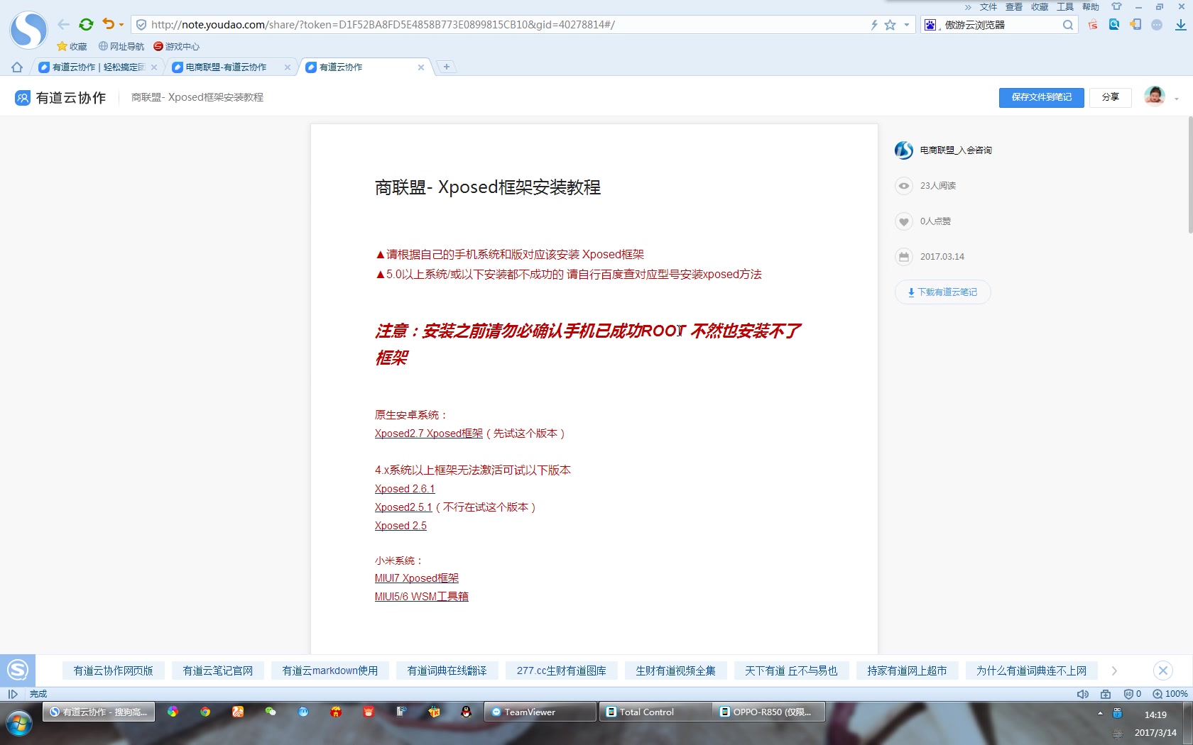Toggle the status bar sidebar play icon
This screenshot has width=1193, height=745.
pyautogui.click(x=13, y=694)
